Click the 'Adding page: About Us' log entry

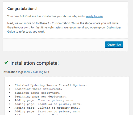coord(48,104)
